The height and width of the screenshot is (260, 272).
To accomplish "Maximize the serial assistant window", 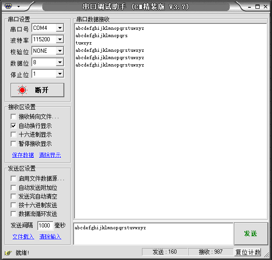I will [258, 7].
